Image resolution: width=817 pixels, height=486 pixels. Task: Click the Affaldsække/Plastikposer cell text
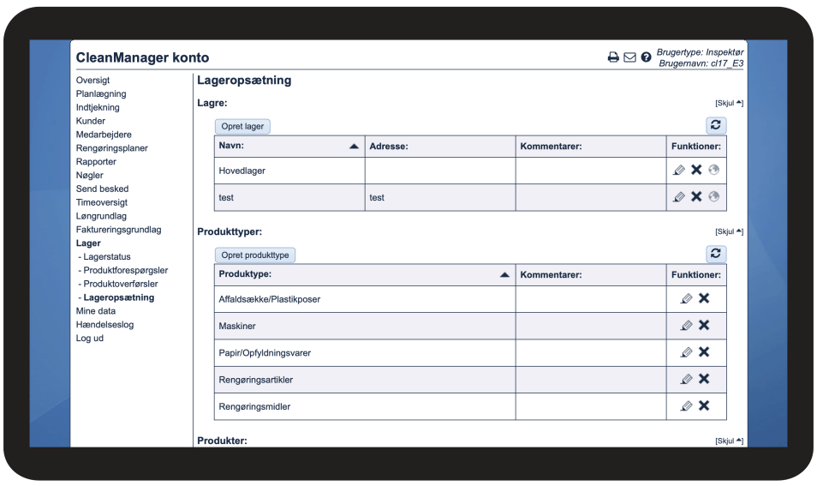(x=270, y=299)
